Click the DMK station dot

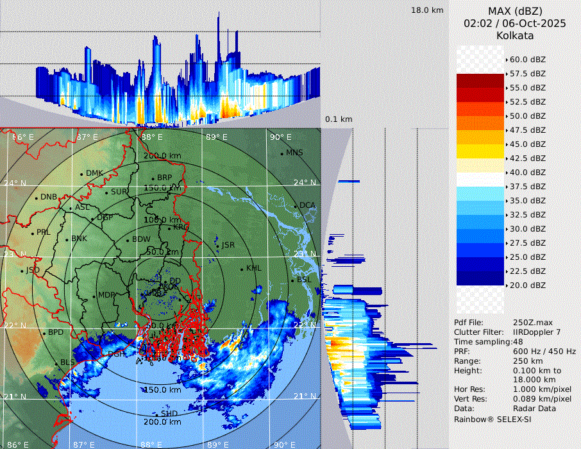[81, 174]
